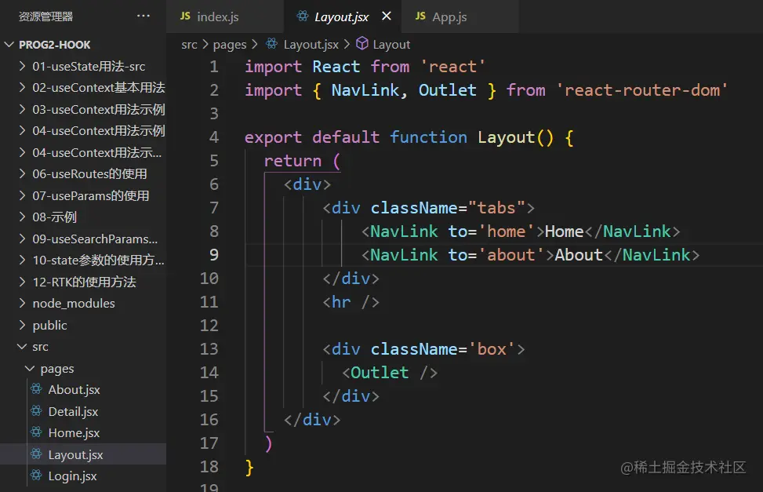Click the React icon beside Detail.jsx
763x492 pixels.
click(x=37, y=411)
